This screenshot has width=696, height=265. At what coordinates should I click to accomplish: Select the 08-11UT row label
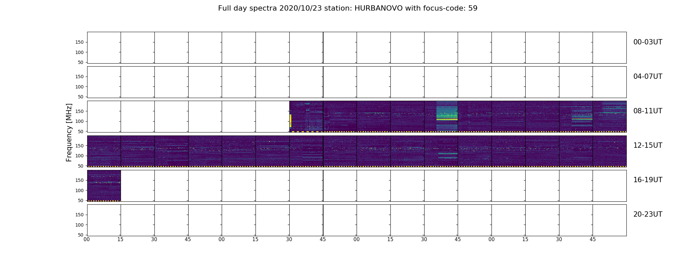click(648, 111)
